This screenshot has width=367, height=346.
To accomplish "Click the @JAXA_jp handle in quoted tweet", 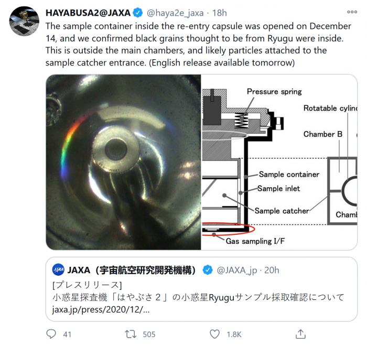I will (237, 270).
